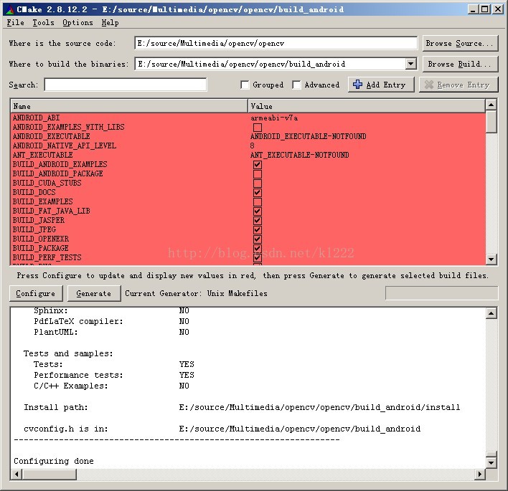Click the source code path field
Viewport: 508px width, 491px height.
[276, 44]
